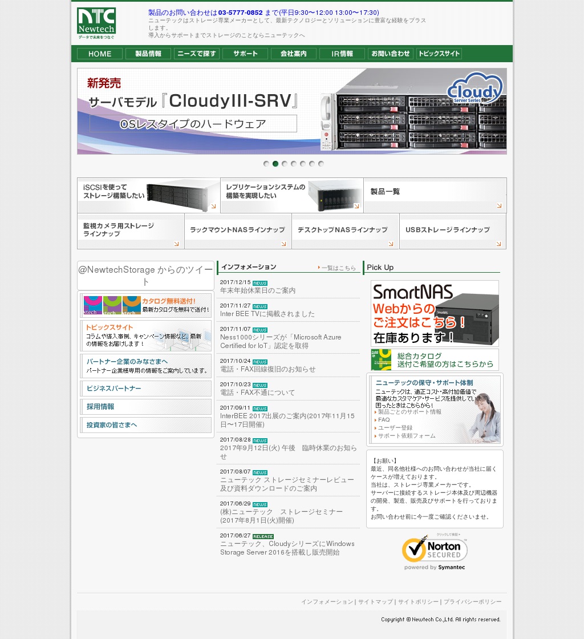Open ラックマウントNASラインナップ tile
Viewport: 584px width, 639px height.
(238, 231)
